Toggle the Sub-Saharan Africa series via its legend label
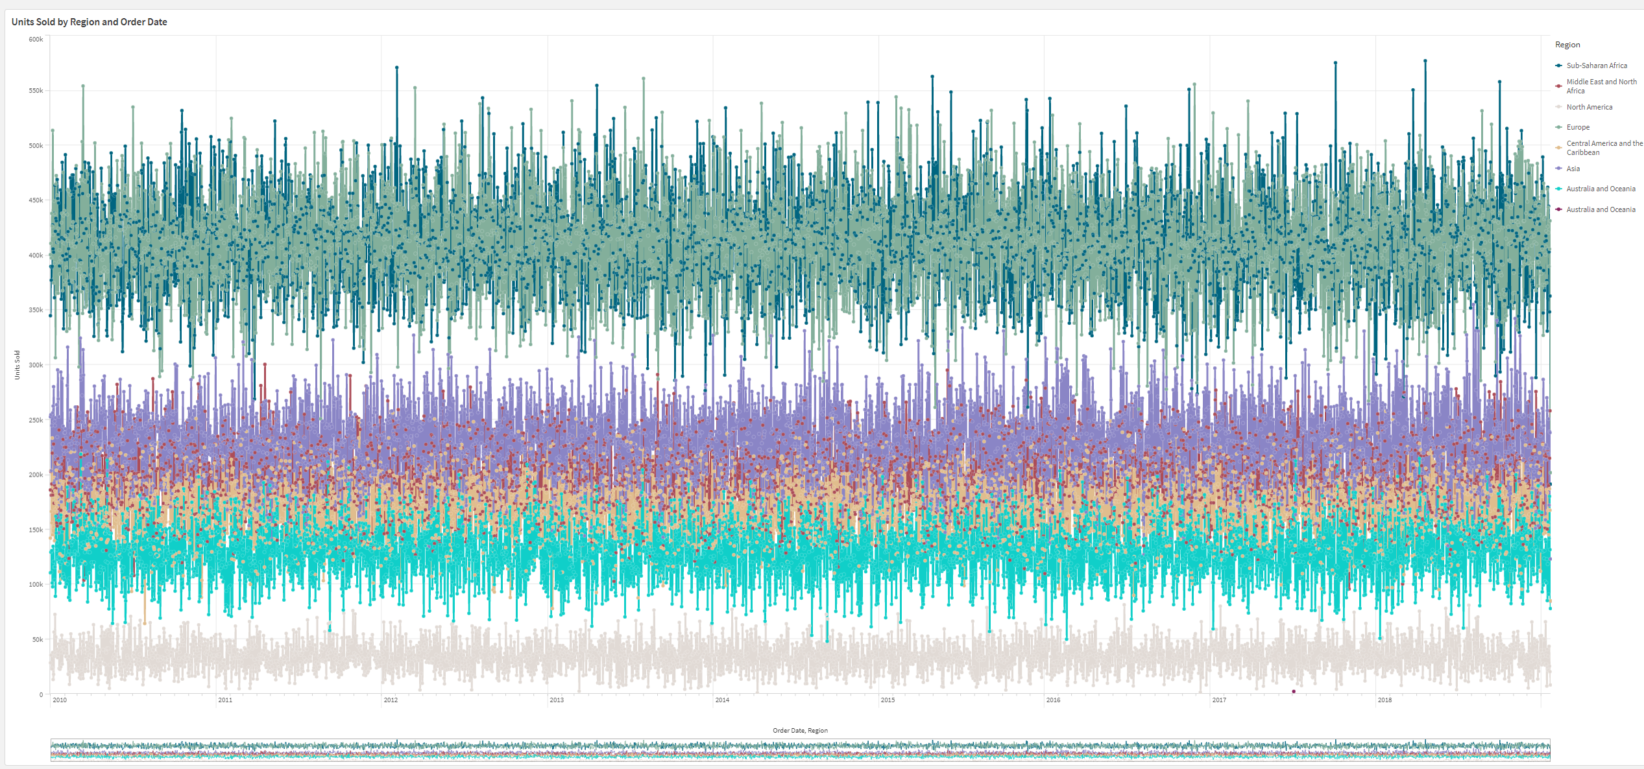This screenshot has height=769, width=1644. (x=1597, y=65)
